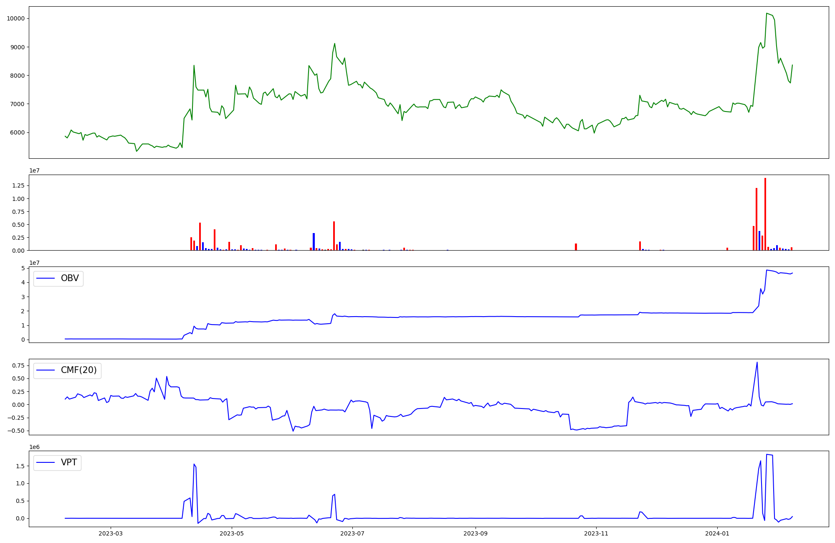835x543 pixels.
Task: Click the 1e6 exponent above VPT chart
Action: 34,447
